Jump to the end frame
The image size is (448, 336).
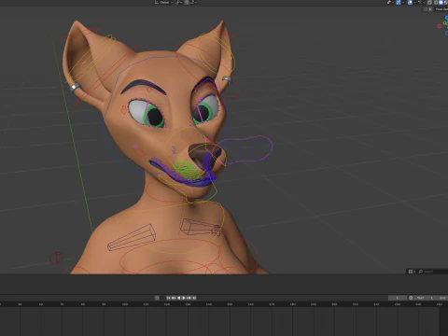(194, 298)
